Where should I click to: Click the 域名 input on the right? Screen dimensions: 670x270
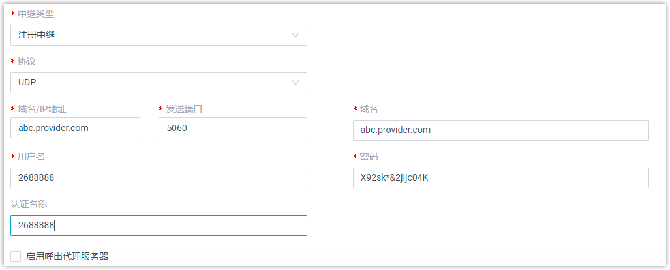tap(500, 130)
